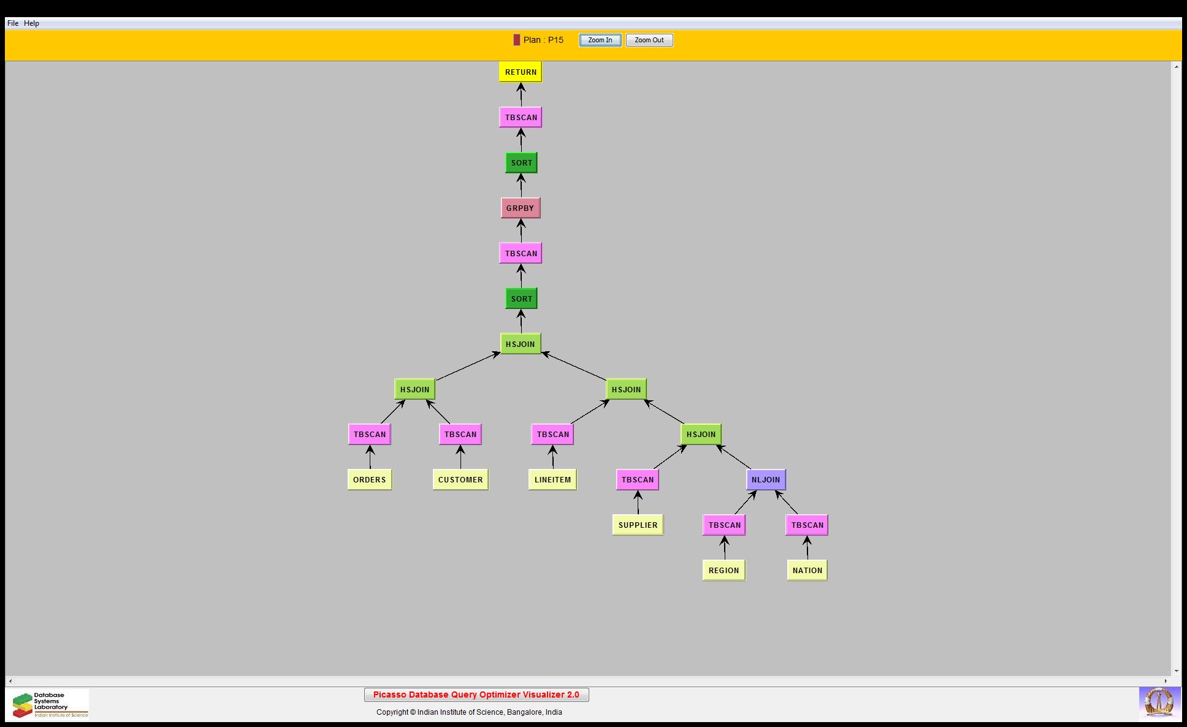Click the Database Systems Laboratory logo
Screen dimensions: 1187x727
(48, 704)
